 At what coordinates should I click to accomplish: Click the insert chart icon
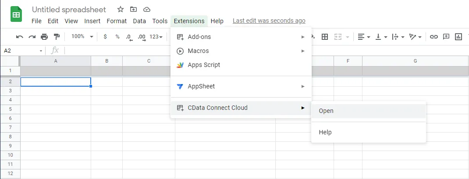pyautogui.click(x=458, y=37)
